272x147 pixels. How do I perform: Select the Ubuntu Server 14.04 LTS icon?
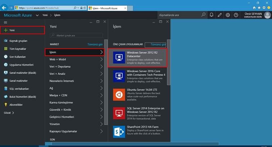tap(119, 95)
